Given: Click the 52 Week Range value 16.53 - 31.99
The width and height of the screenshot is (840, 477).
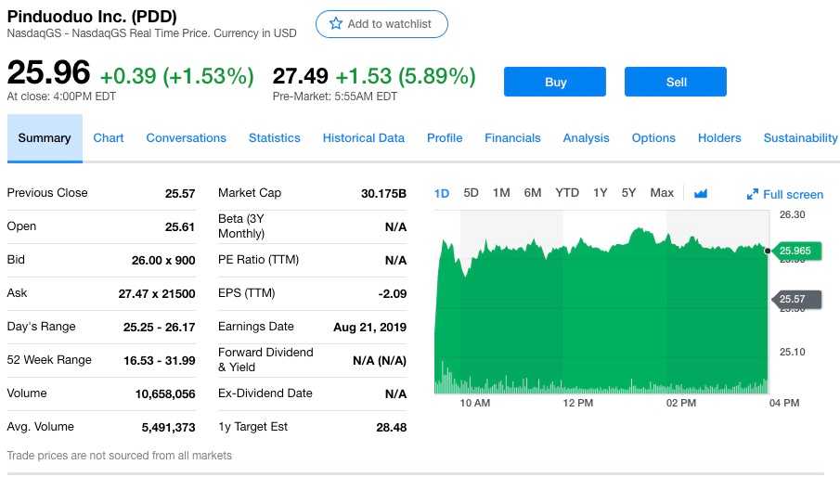Looking at the screenshot, I should pos(159,361).
